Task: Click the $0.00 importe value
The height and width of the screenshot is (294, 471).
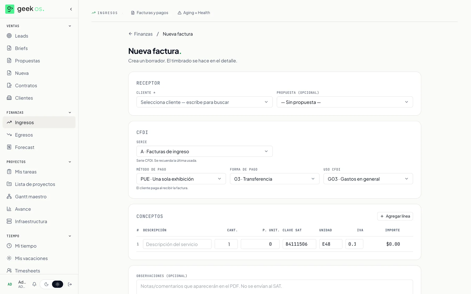Action: pos(393,244)
